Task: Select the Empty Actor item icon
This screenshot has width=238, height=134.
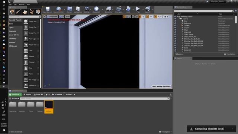Action: [26, 22]
